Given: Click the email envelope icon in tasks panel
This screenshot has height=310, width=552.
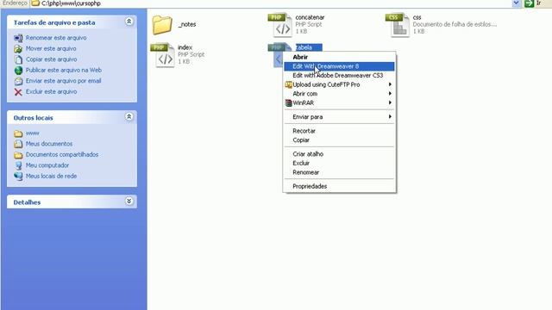Looking at the screenshot, I should click(x=18, y=81).
